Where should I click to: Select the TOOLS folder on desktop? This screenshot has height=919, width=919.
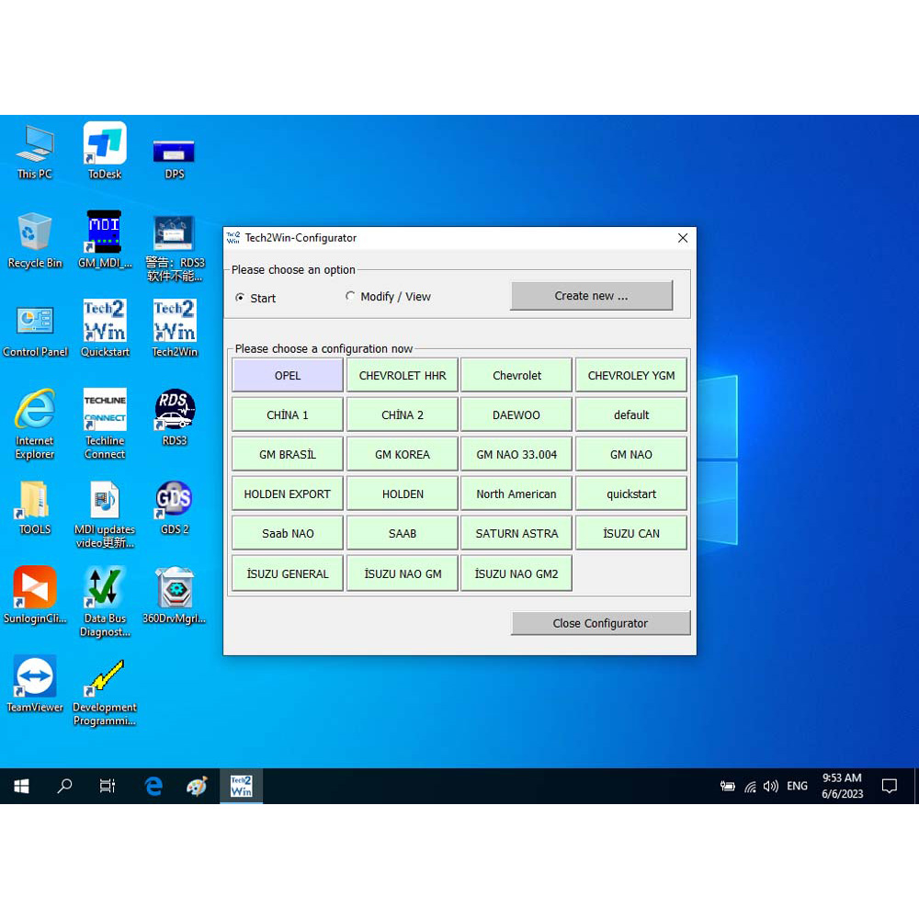35,507
